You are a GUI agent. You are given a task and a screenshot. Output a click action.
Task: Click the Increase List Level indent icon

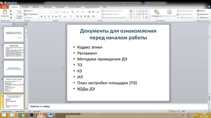click(x=93, y=12)
